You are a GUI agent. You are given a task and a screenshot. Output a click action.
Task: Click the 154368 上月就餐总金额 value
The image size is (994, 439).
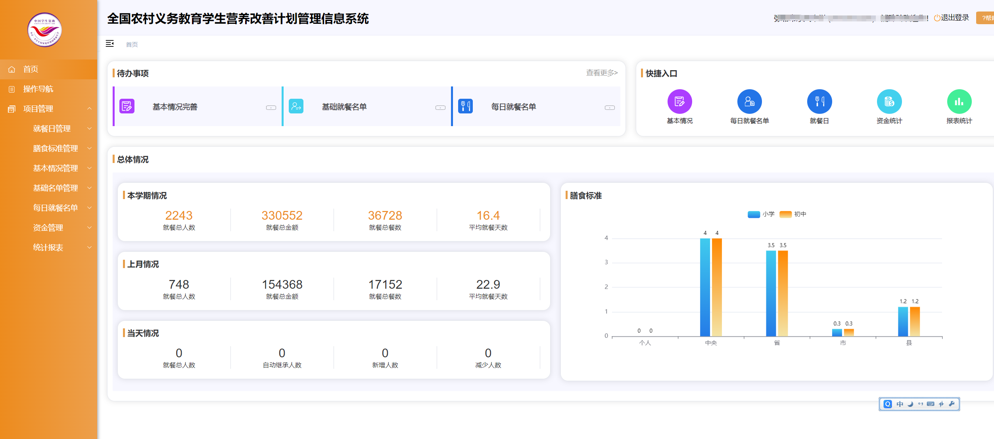point(282,284)
